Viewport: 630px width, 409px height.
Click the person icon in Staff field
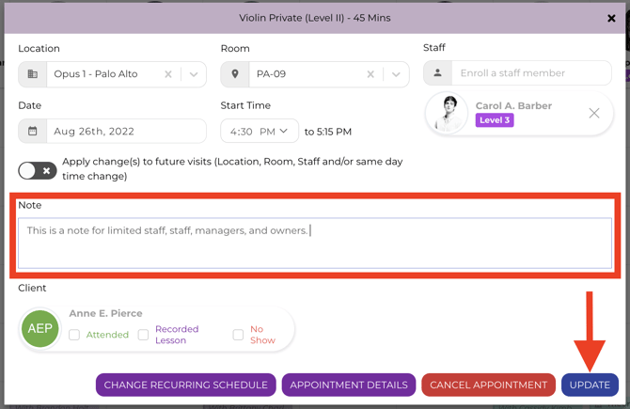tap(437, 72)
